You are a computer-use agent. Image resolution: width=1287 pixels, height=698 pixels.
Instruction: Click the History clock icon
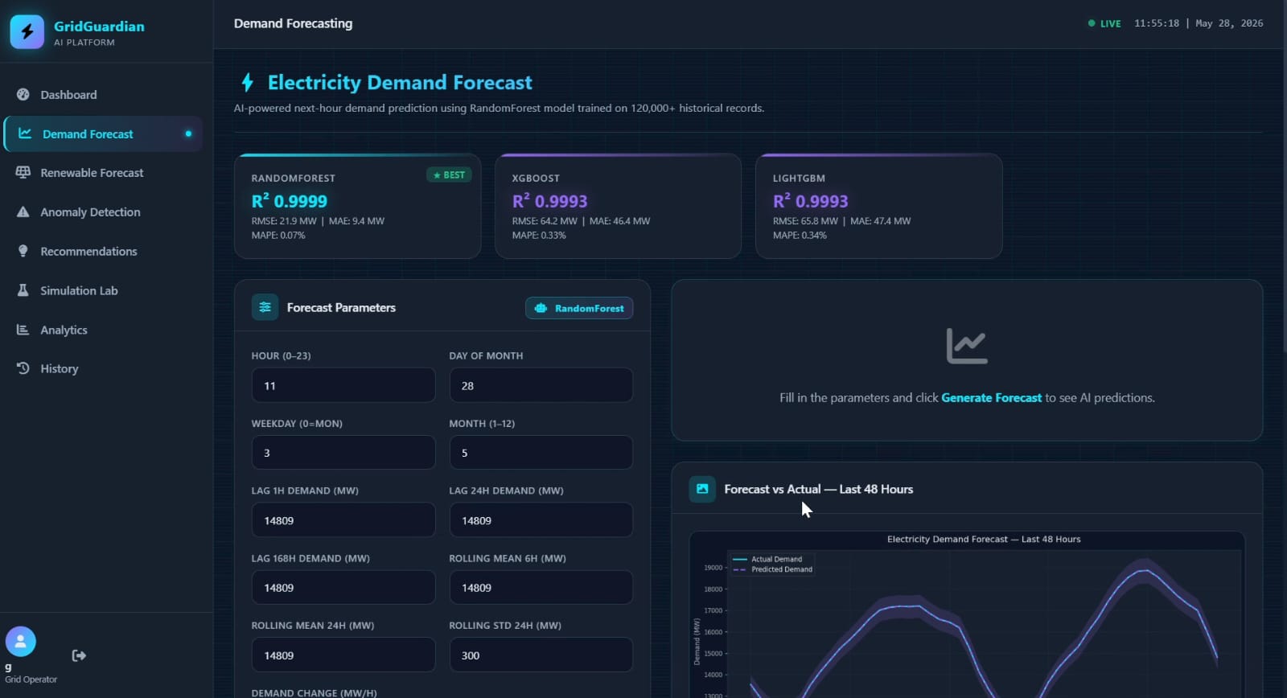[23, 368]
